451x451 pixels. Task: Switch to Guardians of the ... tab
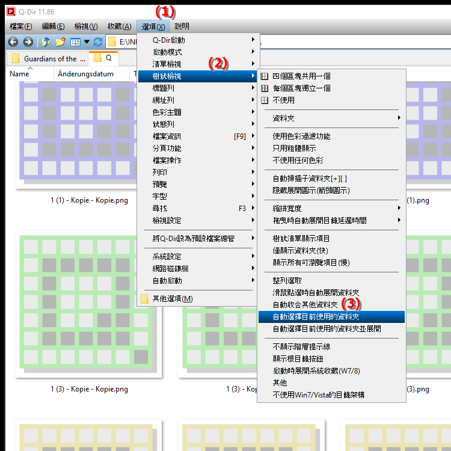click(x=48, y=59)
